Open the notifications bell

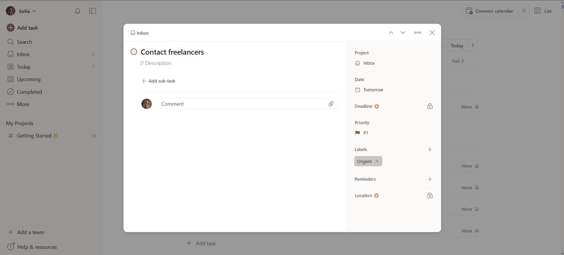tap(78, 11)
